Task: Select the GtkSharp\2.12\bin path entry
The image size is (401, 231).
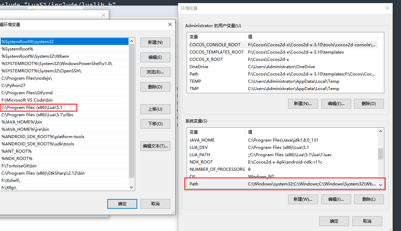Action: (64, 173)
